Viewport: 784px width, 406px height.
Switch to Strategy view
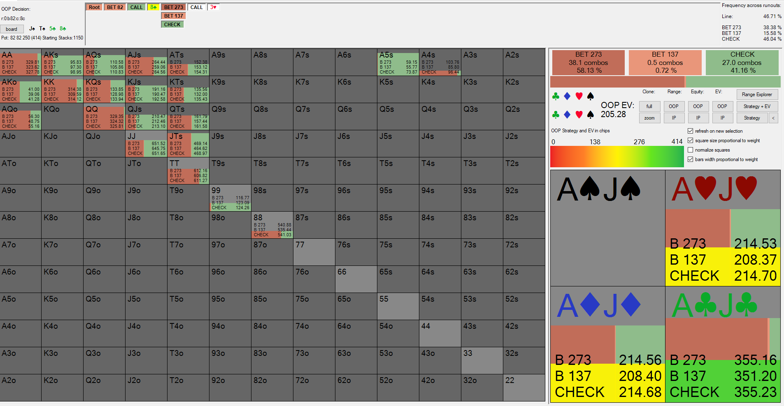pos(752,118)
